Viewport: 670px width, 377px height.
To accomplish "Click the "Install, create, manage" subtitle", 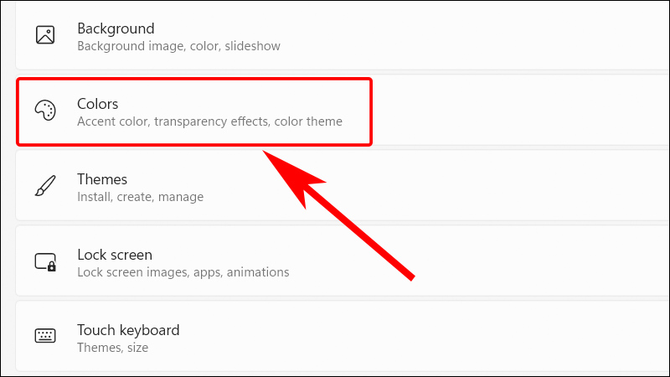I will point(140,197).
